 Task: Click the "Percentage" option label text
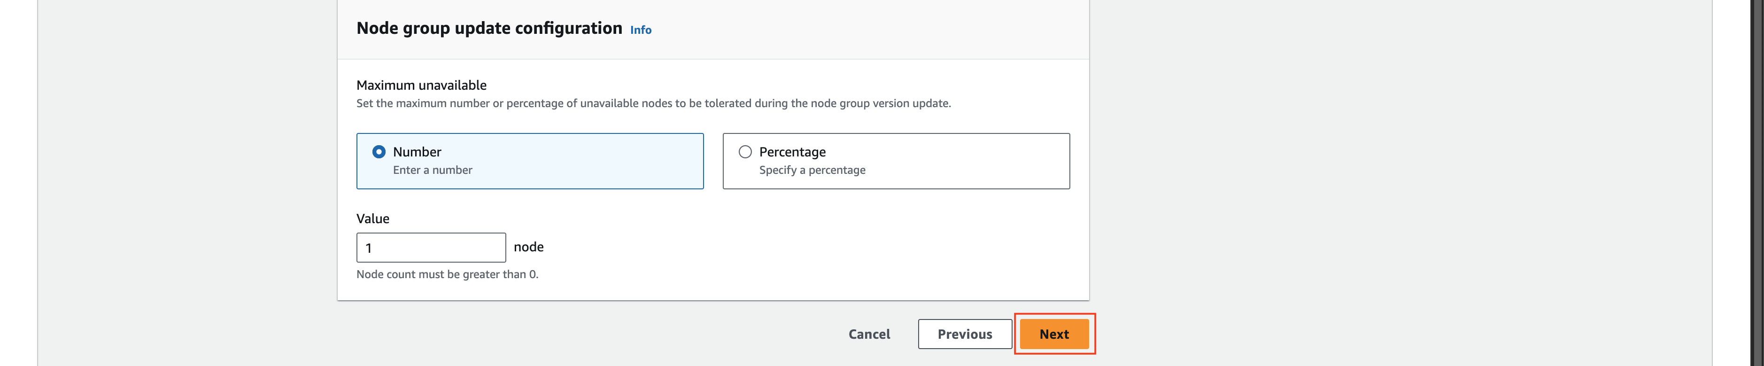[x=792, y=152]
